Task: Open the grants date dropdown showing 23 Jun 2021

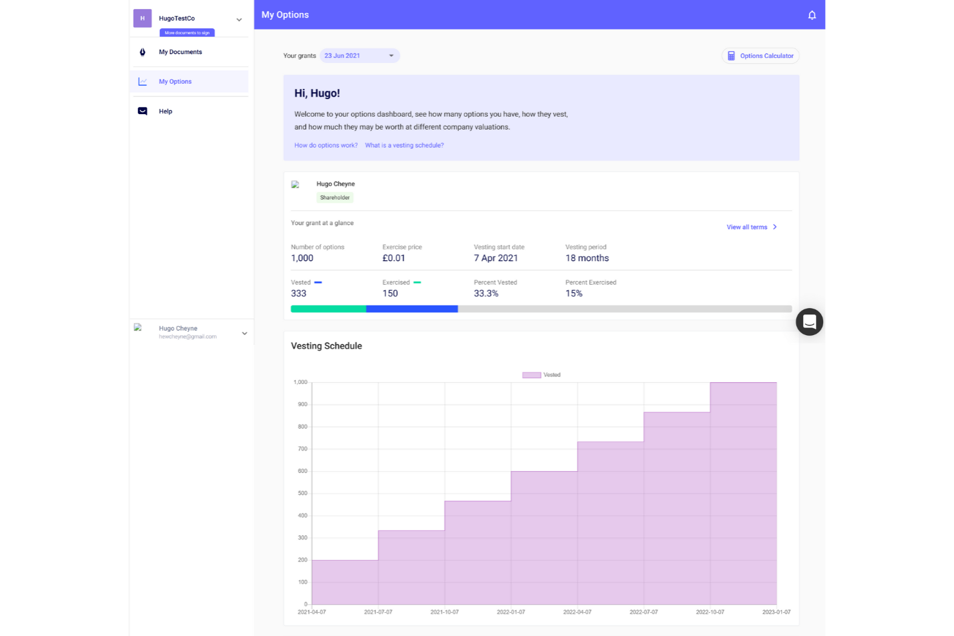Action: 359,55
